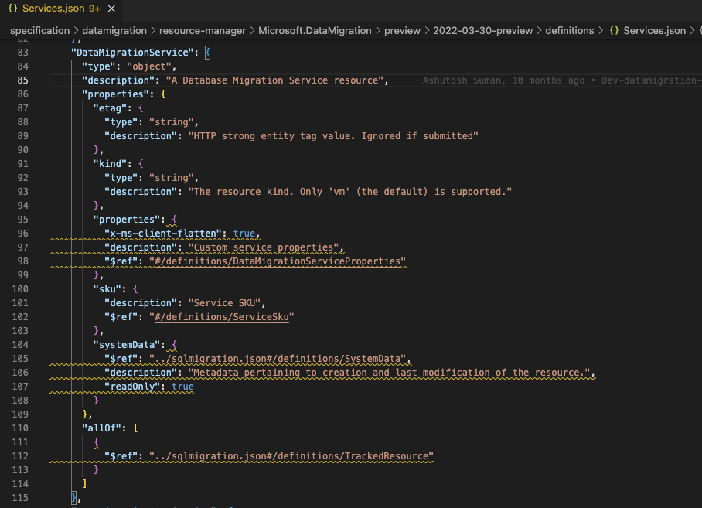Open the 'specification' breadcrumb
Screen dimensions: 702x508
40,30
